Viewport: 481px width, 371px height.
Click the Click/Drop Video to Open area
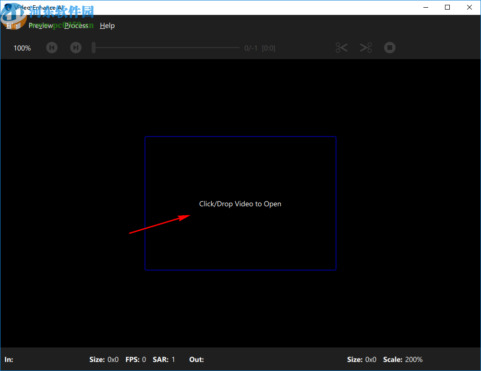coord(240,203)
